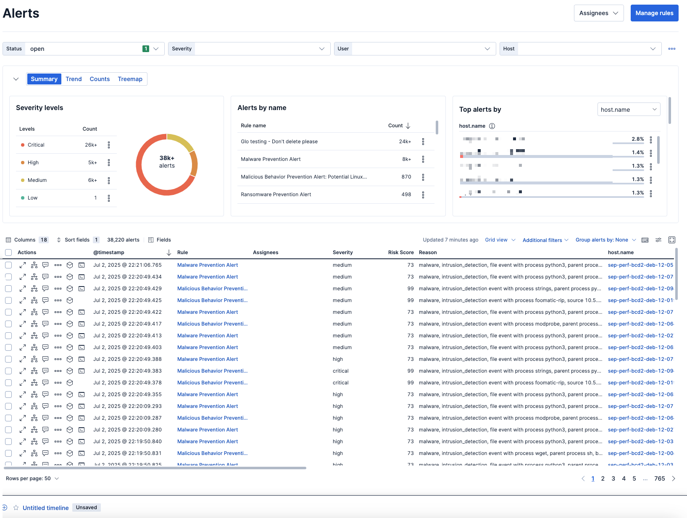The height and width of the screenshot is (518, 687).
Task: Enter full screen mode for the alerts table
Action: [x=672, y=240]
